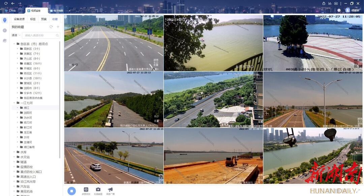Open the download manager icon
This screenshot has height=196, width=364.
coord(336,3)
